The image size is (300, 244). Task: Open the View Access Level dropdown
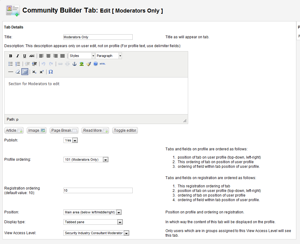(x=96, y=233)
